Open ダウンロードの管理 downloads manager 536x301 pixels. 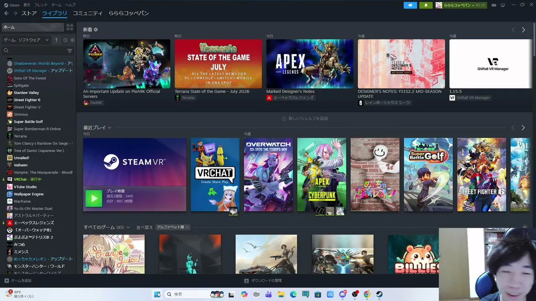tap(263, 281)
